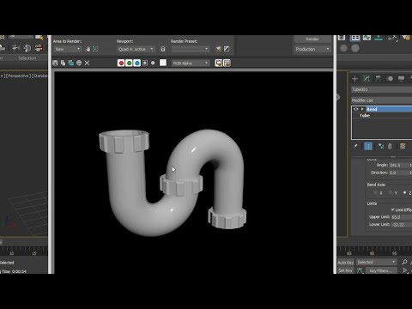Switch to the Create panel plus tab
Screen dimensions: 412x309
click(354, 79)
